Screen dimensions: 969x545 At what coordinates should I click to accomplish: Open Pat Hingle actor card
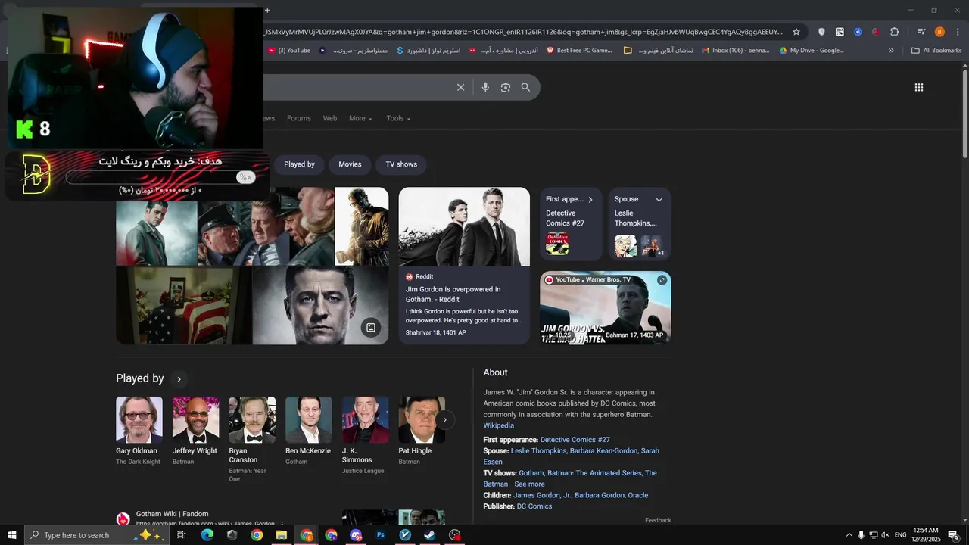tap(422, 431)
